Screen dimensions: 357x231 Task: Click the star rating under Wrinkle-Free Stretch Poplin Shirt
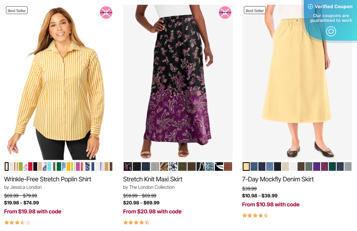[17, 222]
